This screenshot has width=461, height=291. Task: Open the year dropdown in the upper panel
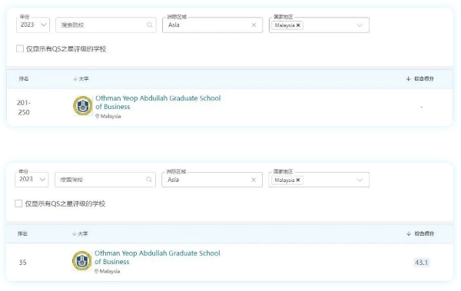(33, 25)
